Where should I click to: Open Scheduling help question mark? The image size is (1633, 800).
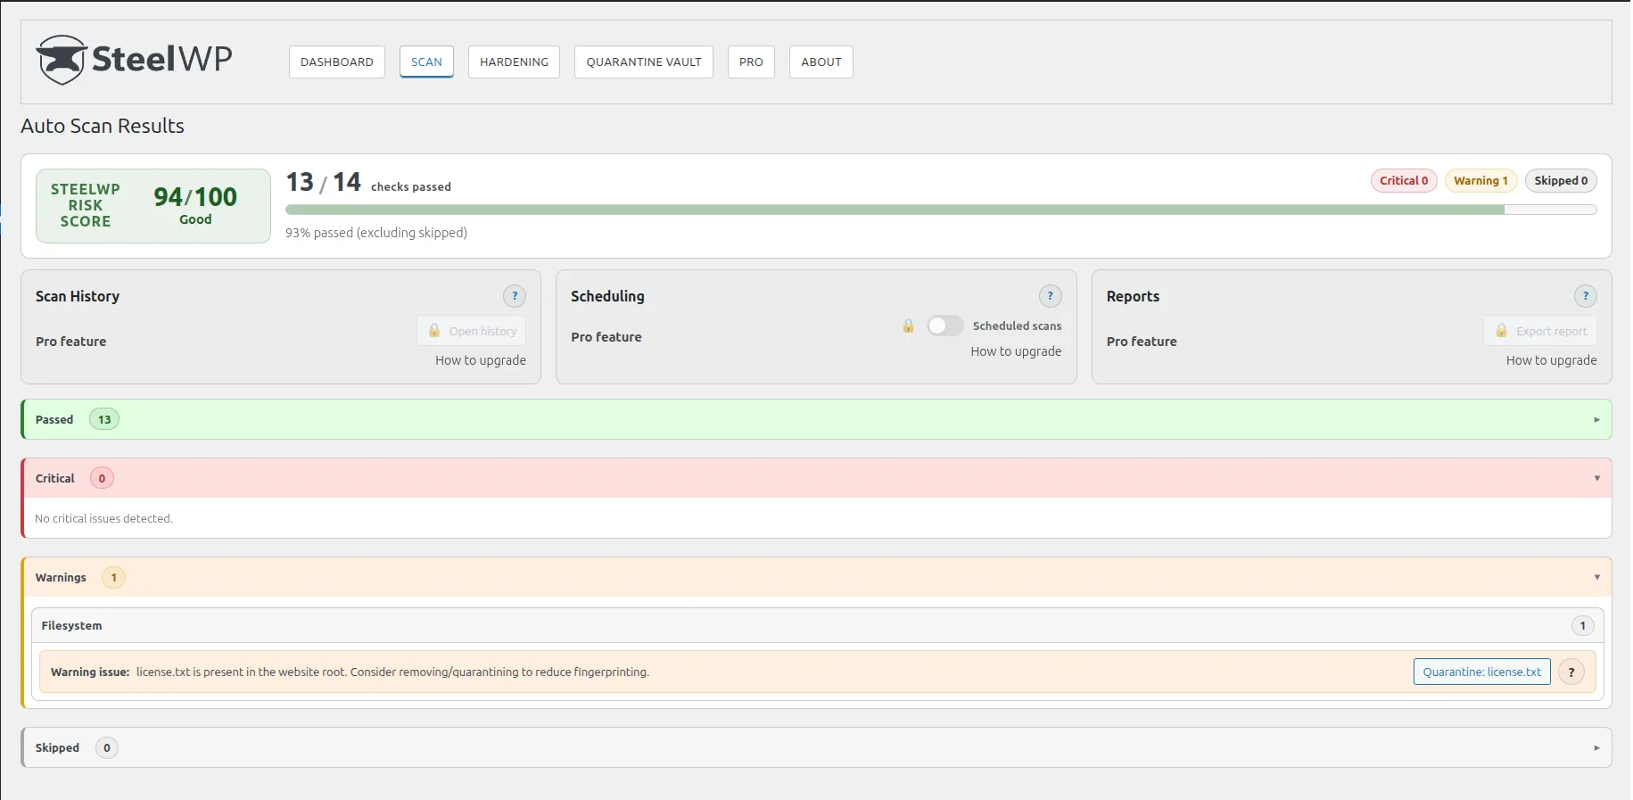tap(1050, 296)
